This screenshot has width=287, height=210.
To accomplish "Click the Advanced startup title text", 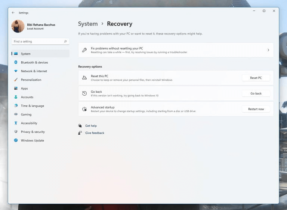I will pos(102,107).
